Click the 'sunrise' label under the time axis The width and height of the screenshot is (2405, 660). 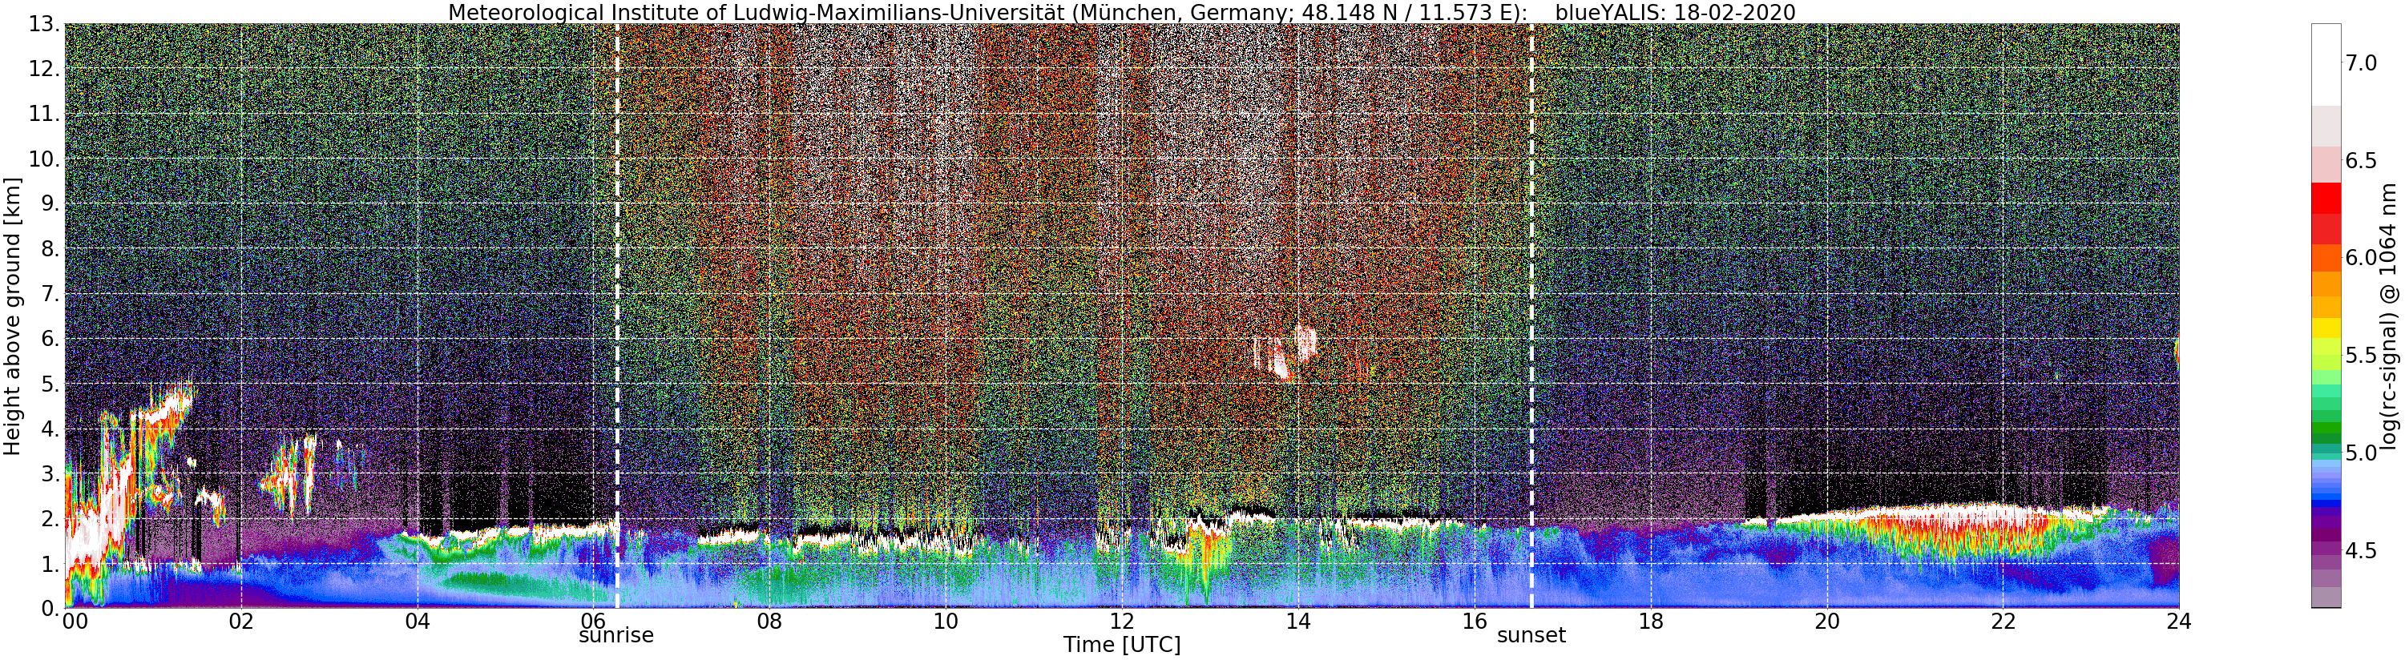click(x=616, y=637)
